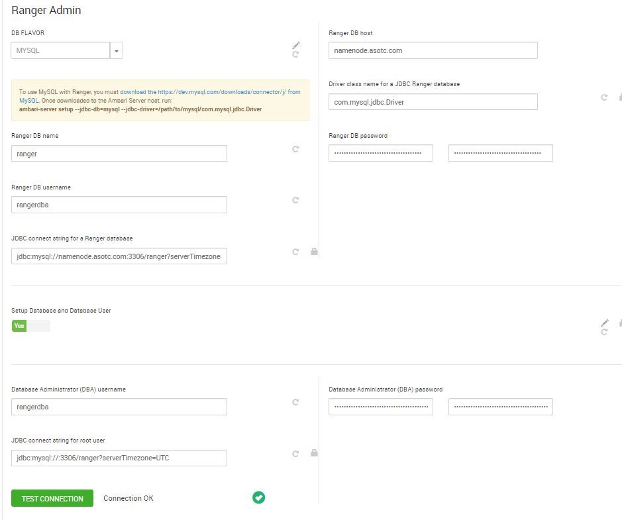This screenshot has width=622, height=520.
Task: Click the undo arrow under the DB FLAVOR pencil
Action: 295,54
